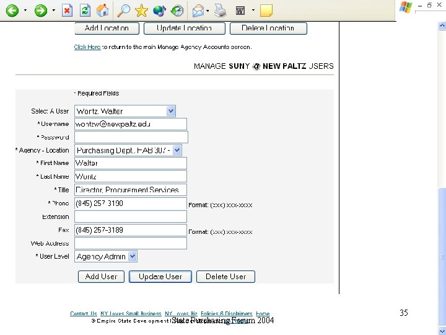Open the Media globe icon

coord(159,11)
